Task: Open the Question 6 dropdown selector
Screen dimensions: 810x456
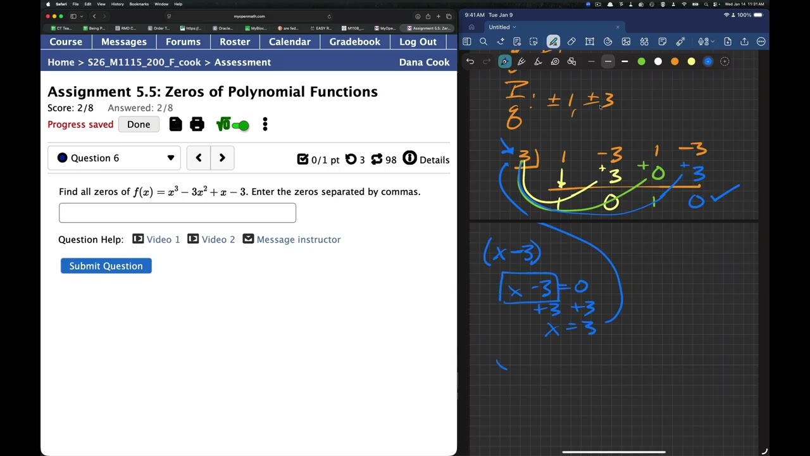Action: (x=114, y=158)
